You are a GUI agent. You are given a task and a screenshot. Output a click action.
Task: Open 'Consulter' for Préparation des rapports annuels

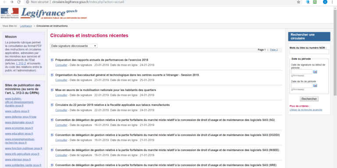tap(61, 65)
